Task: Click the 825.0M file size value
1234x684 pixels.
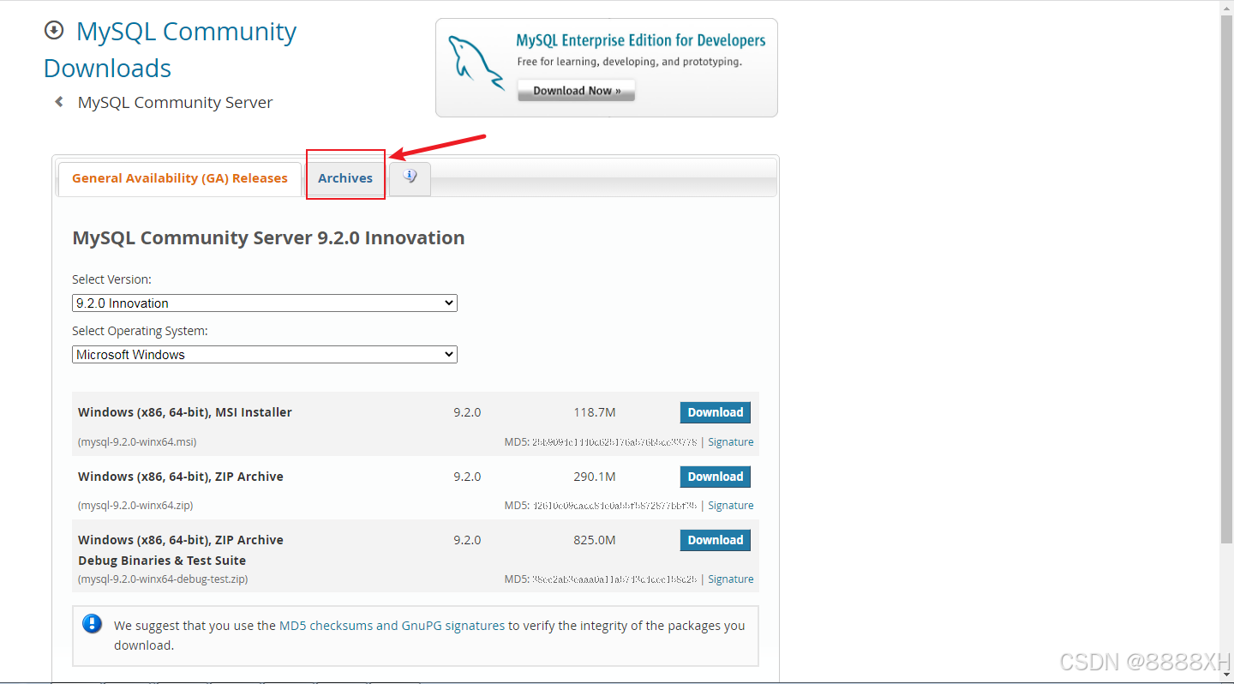Action: click(x=595, y=540)
